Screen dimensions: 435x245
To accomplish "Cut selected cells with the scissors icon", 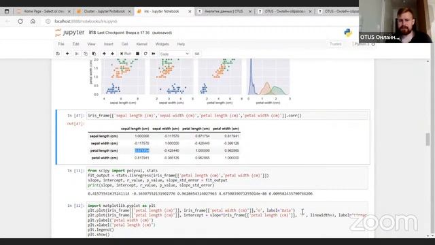I will click(77, 54).
